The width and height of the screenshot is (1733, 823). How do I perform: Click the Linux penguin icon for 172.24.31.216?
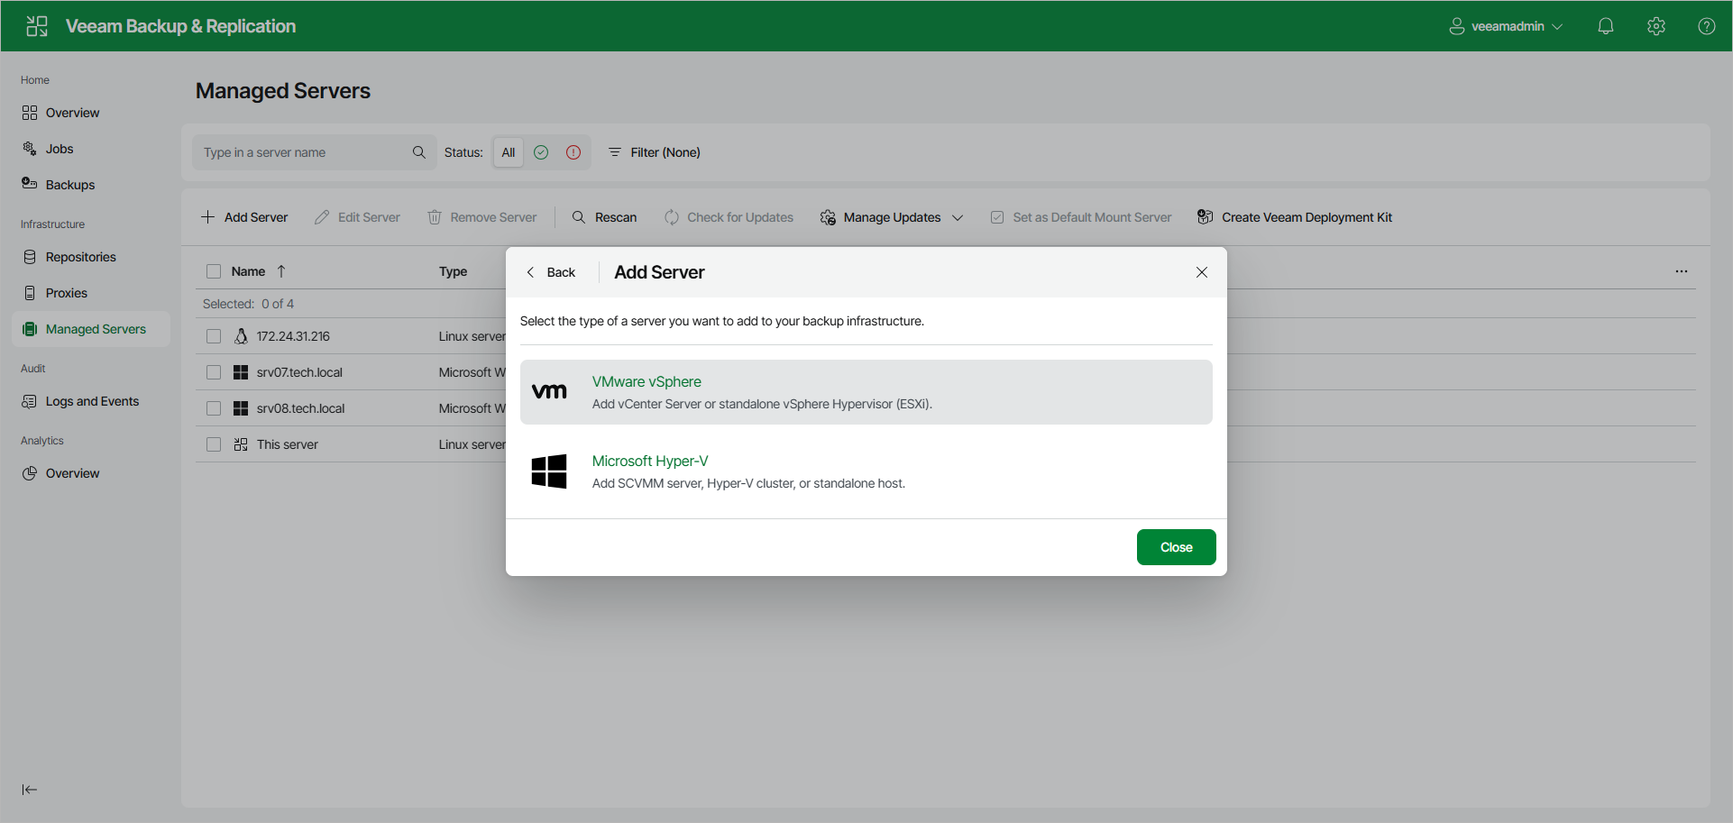coord(241,336)
